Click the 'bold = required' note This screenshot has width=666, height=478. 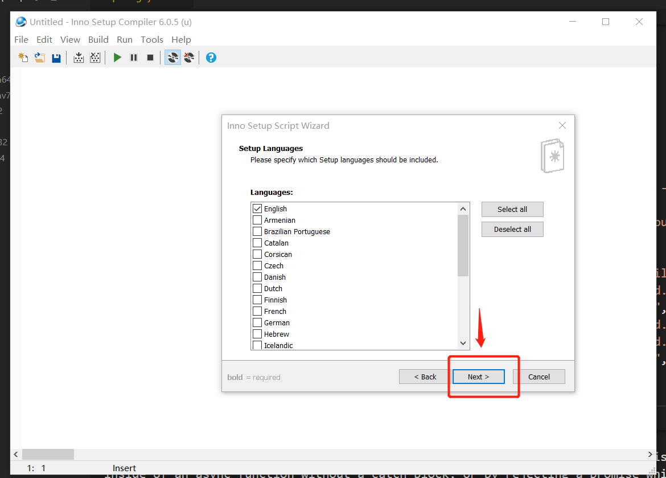point(253,377)
